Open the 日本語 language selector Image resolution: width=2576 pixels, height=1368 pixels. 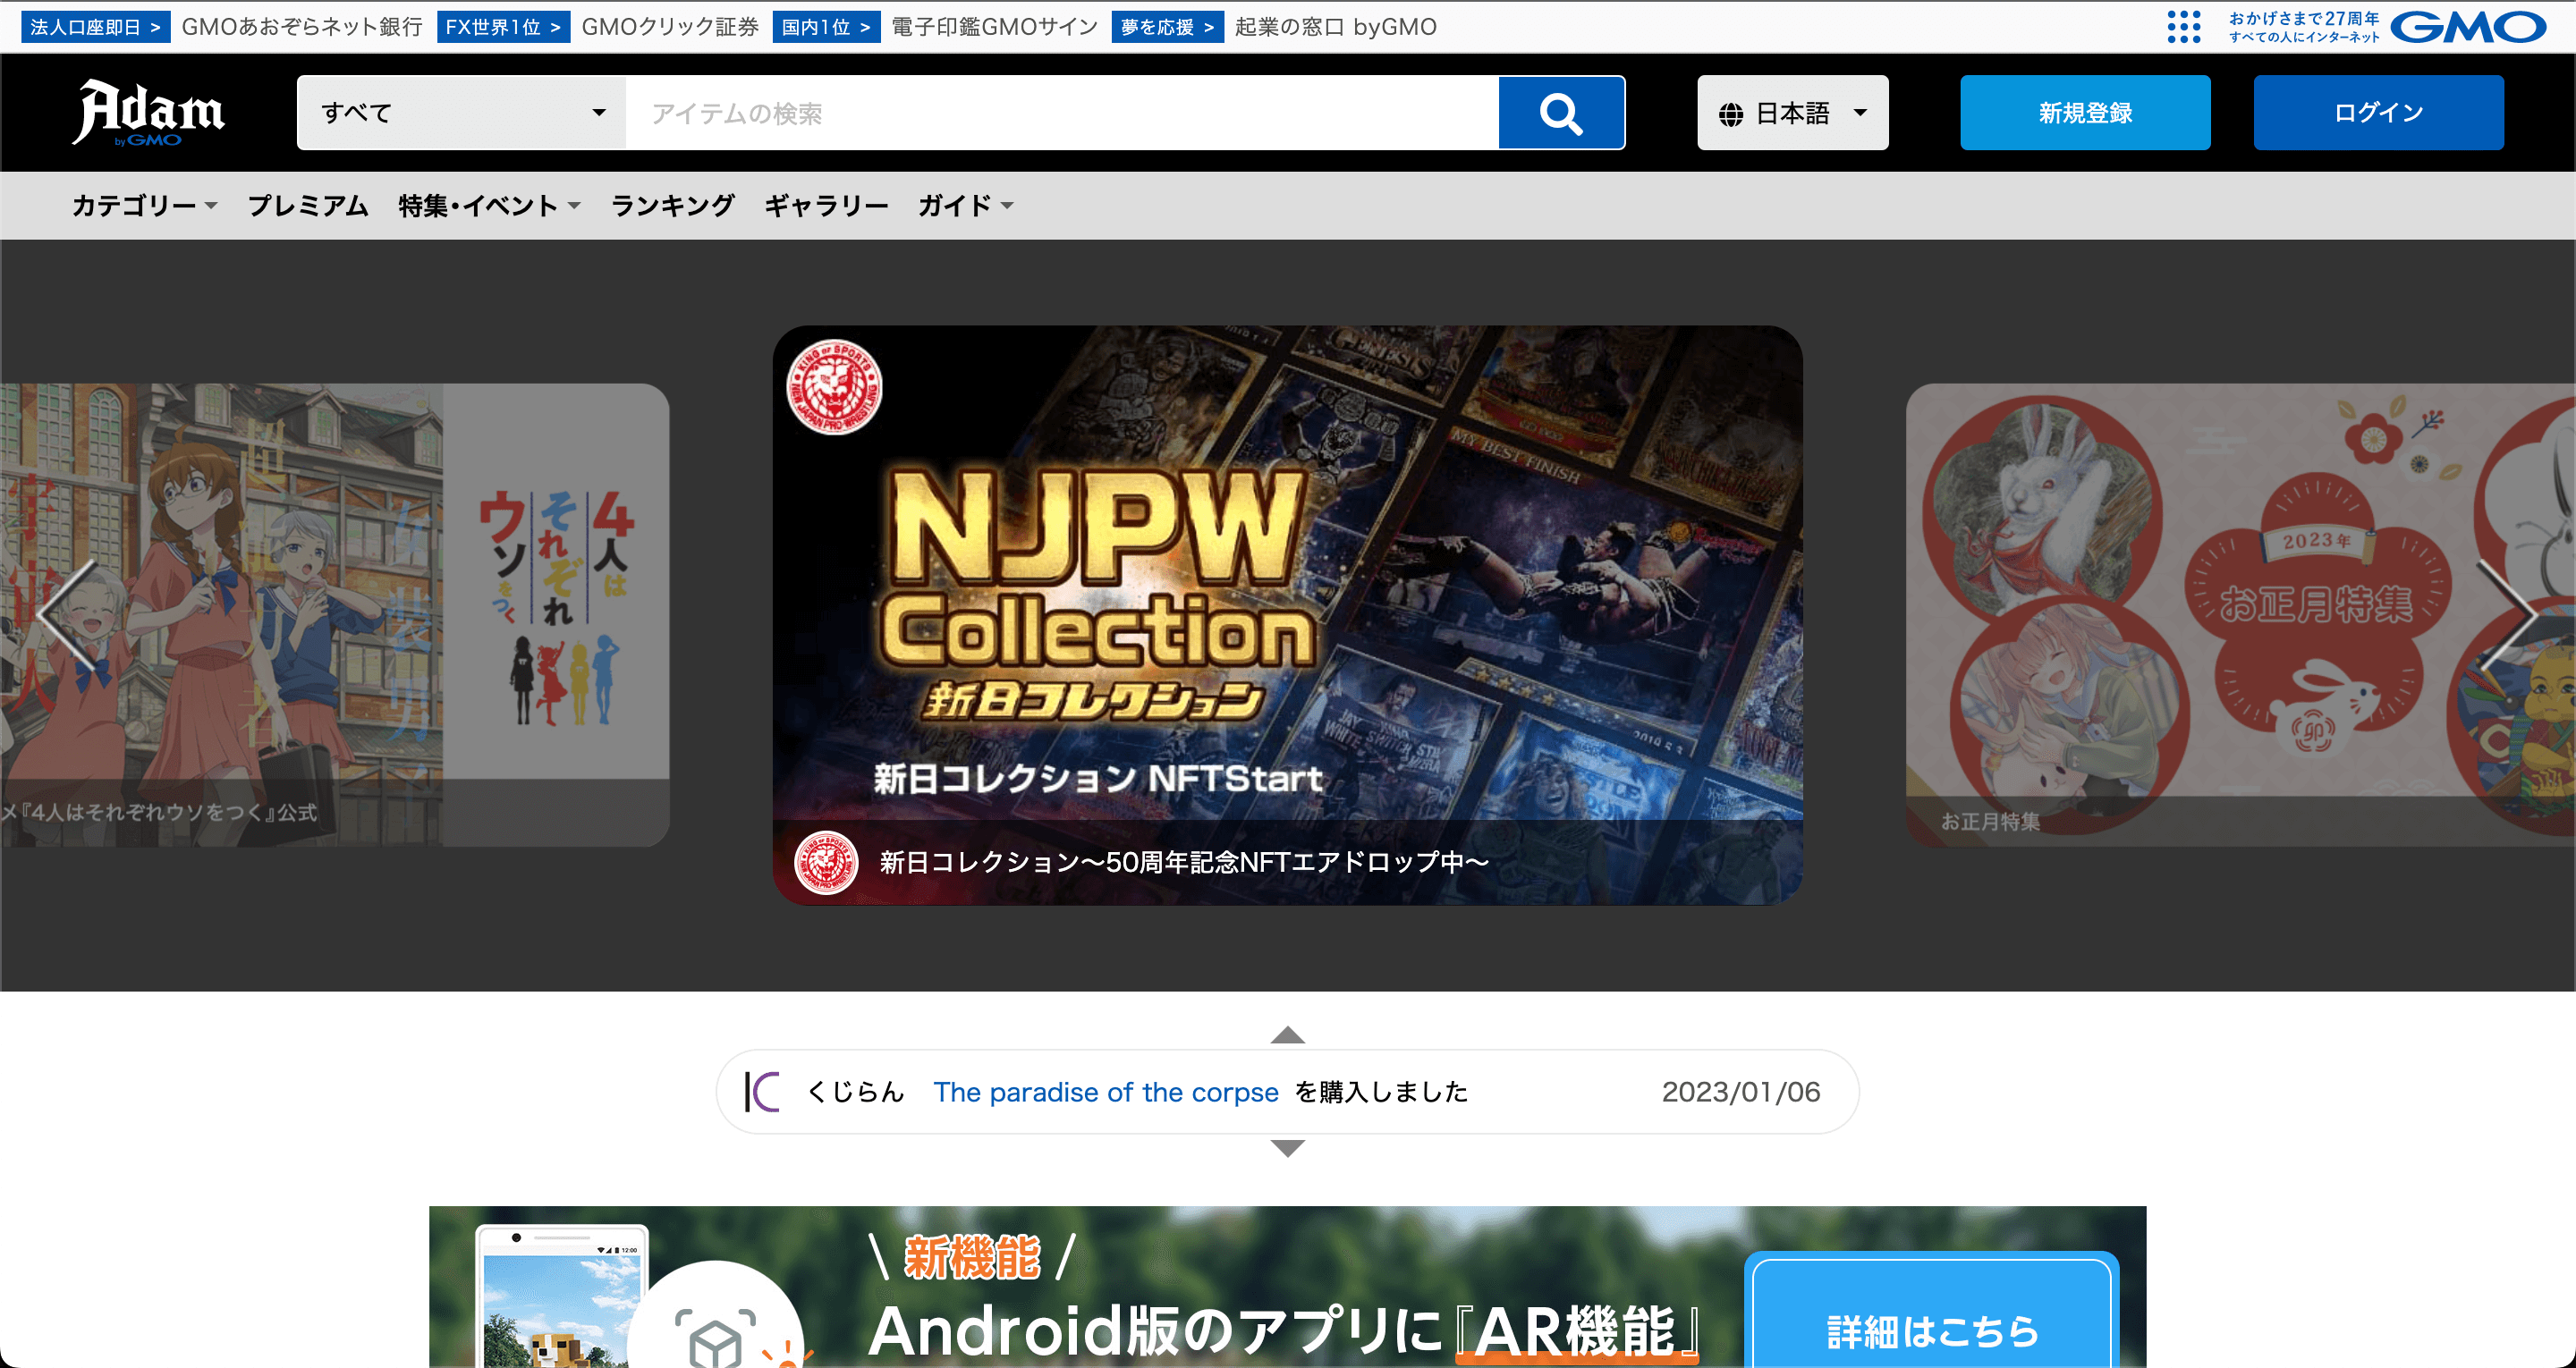[x=1792, y=113]
